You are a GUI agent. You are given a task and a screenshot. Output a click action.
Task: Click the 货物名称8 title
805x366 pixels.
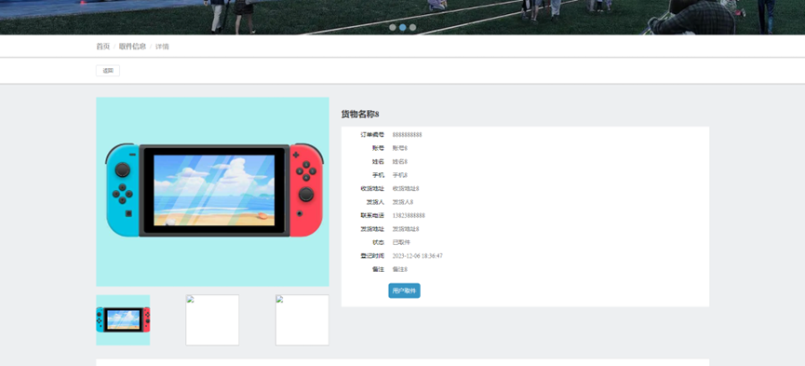[360, 115]
